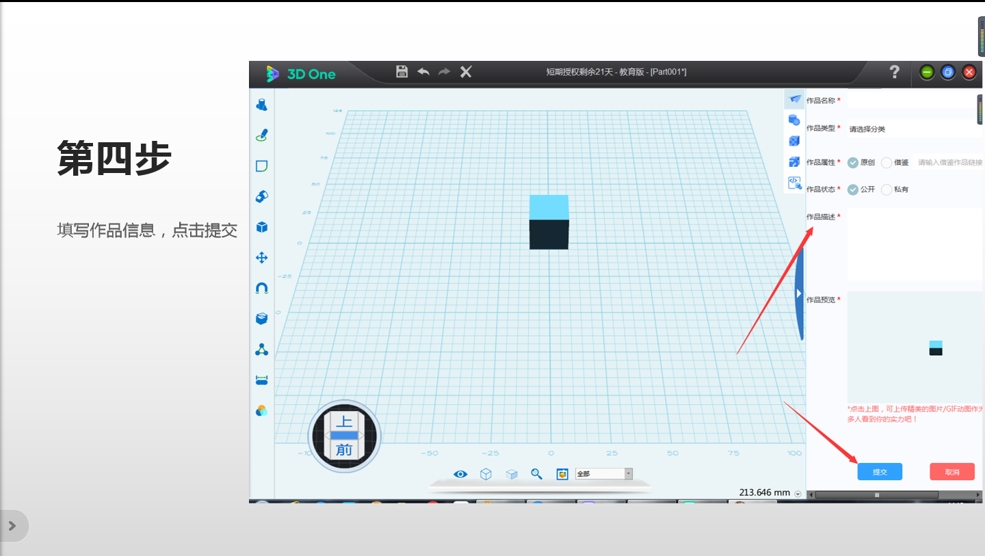Click the 作品预览 preview image

click(x=915, y=347)
